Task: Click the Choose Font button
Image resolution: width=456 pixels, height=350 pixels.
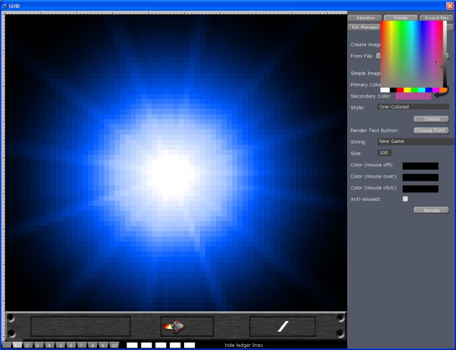Action: click(x=431, y=130)
